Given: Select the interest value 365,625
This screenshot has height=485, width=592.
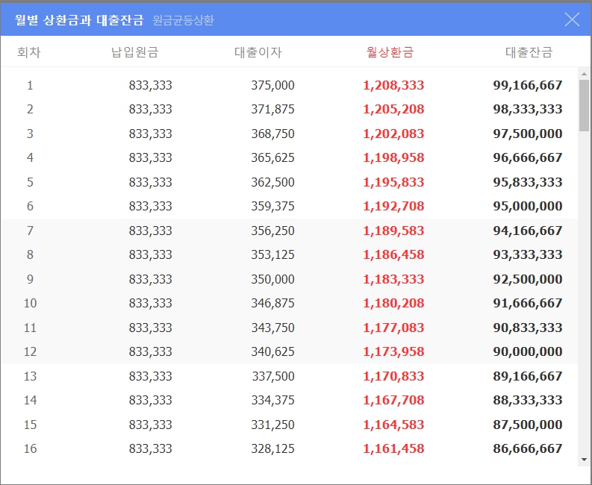Looking at the screenshot, I should coord(273,157).
